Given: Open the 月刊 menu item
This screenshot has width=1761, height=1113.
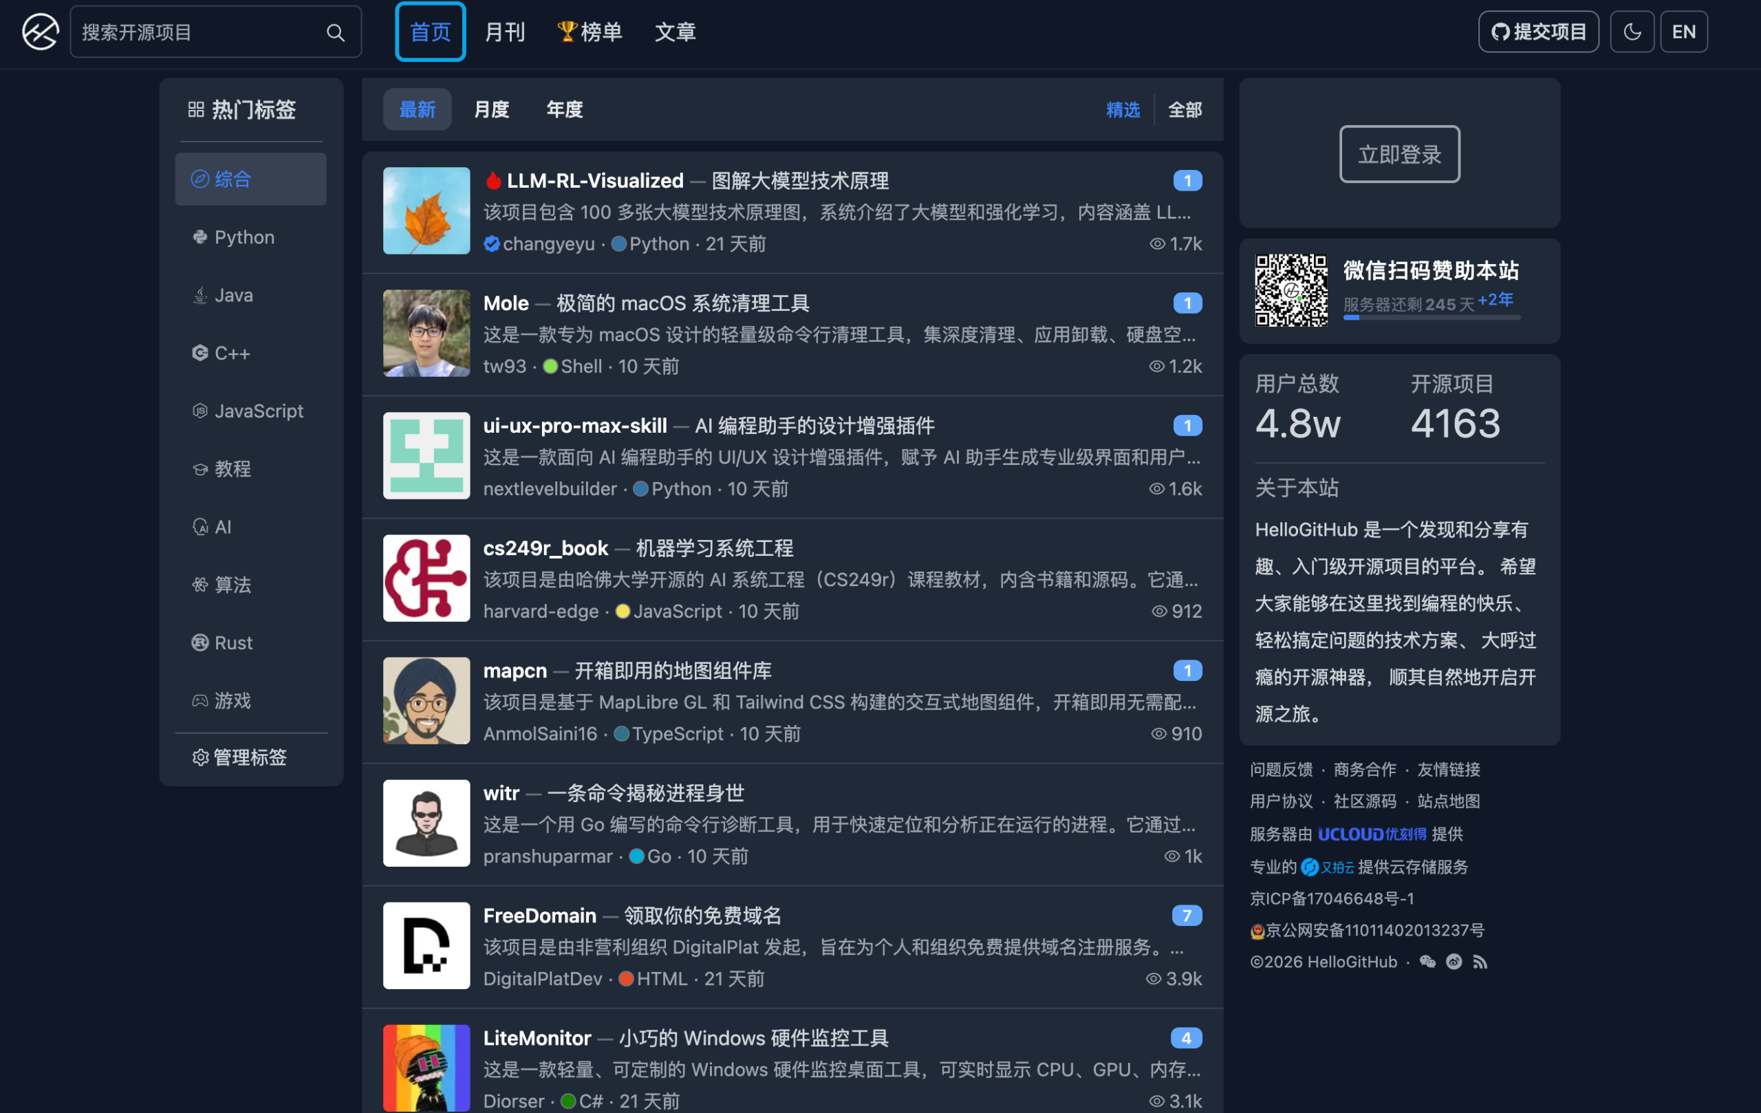Looking at the screenshot, I should coord(505,32).
